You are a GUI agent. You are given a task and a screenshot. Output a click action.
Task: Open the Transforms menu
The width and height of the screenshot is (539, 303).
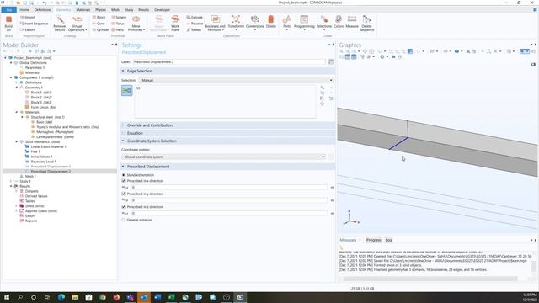[x=236, y=23]
